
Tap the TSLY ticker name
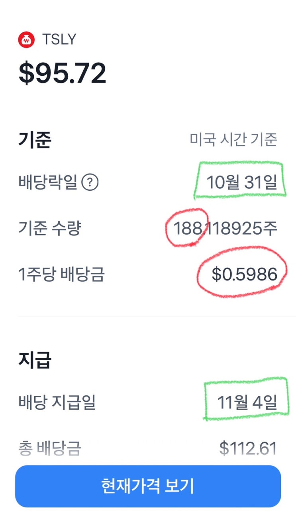click(x=59, y=40)
